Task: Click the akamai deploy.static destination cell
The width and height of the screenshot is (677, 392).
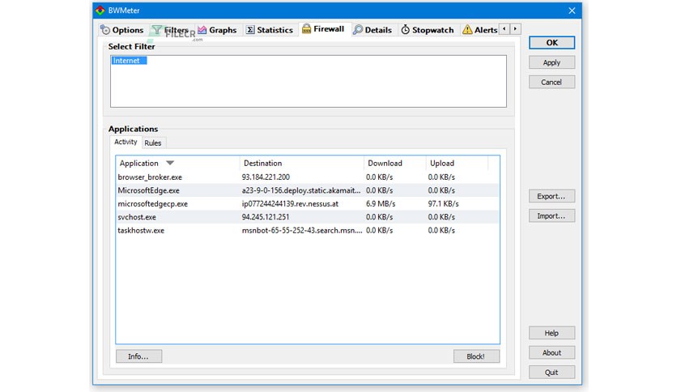Action: tap(301, 190)
